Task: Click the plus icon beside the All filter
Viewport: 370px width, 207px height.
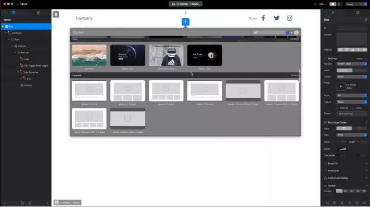Action: click(x=291, y=32)
